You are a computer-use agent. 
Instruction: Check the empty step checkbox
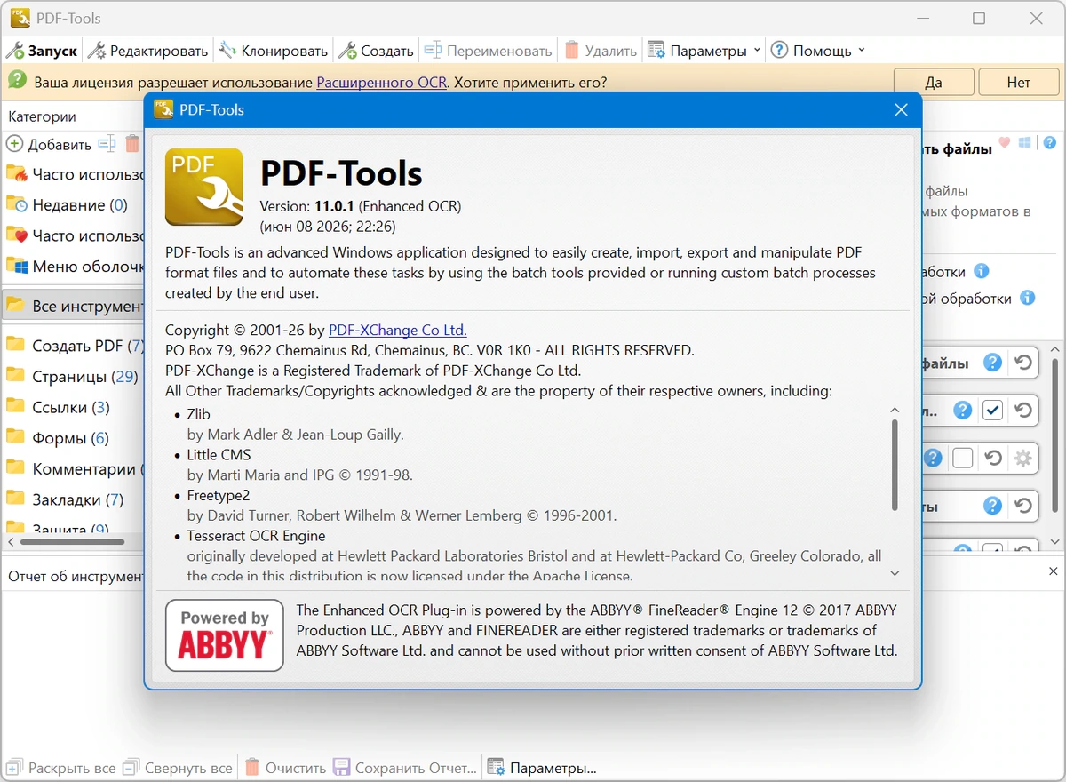[x=963, y=459]
